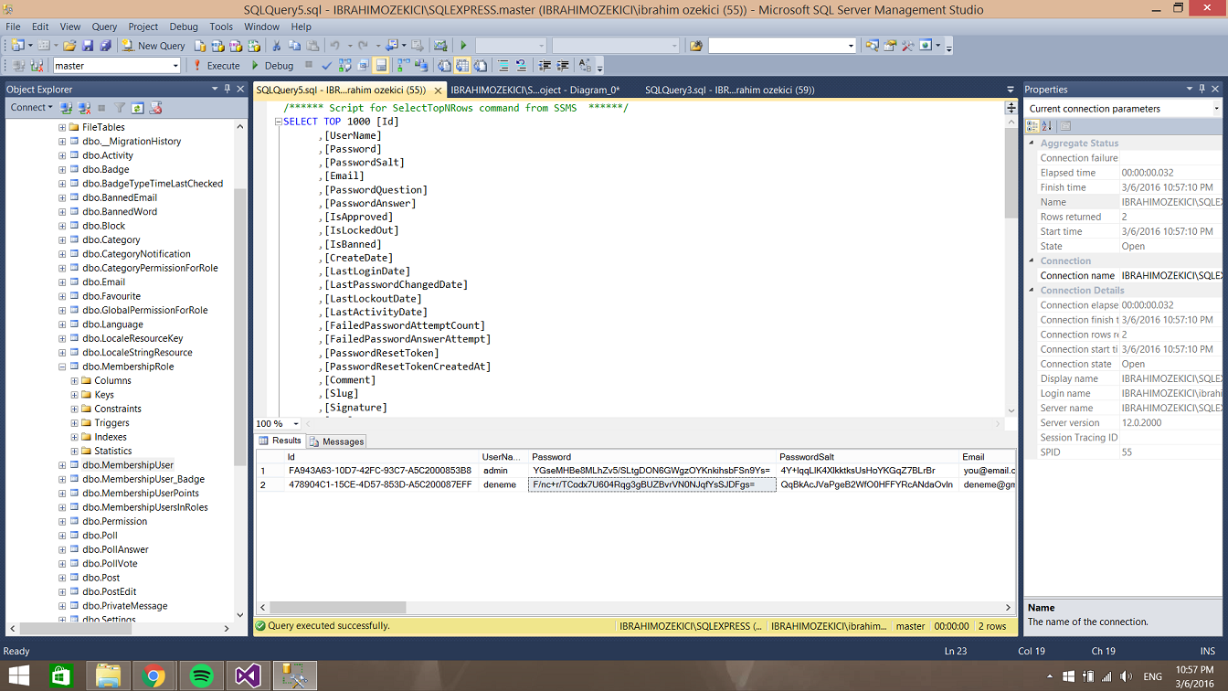Select the admin UserName cell in results

click(502, 471)
